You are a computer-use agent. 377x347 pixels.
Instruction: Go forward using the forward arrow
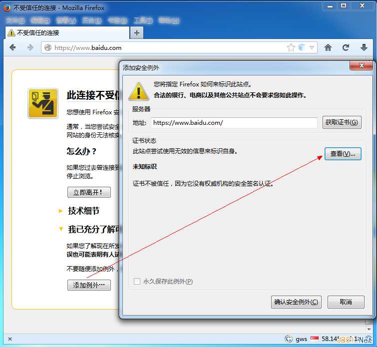30,47
